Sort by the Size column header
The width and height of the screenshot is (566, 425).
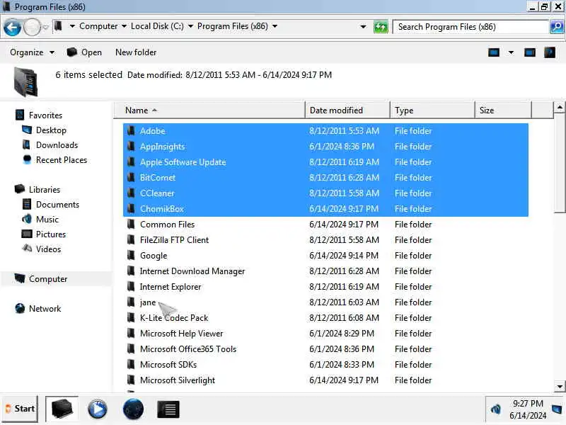(x=503, y=110)
